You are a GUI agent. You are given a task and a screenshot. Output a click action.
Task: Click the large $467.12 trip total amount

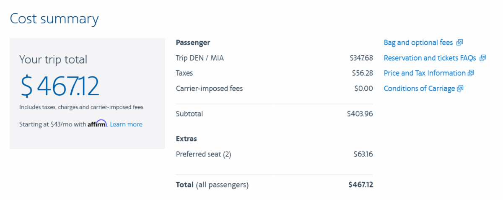60,86
